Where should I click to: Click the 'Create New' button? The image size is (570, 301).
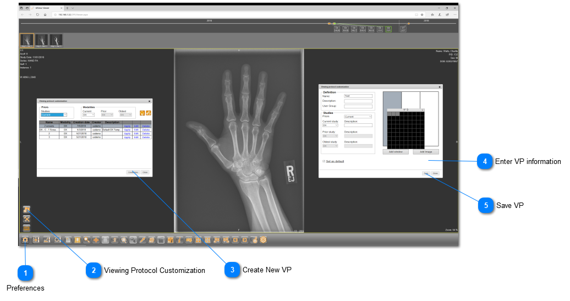133,172
